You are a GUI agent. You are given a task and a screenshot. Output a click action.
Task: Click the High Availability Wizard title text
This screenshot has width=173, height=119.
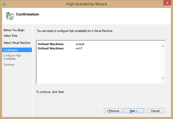[x=86, y=4]
